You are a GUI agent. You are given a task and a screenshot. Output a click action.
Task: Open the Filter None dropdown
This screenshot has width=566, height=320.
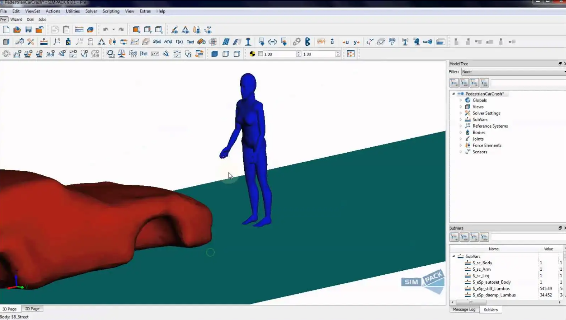513,72
